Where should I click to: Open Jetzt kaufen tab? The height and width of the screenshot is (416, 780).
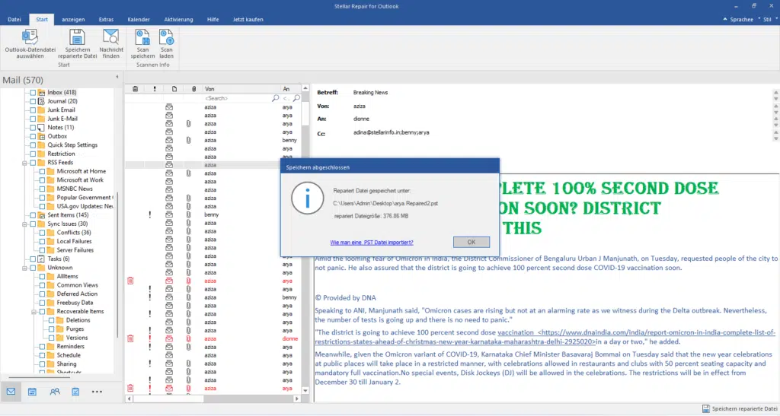(x=248, y=19)
